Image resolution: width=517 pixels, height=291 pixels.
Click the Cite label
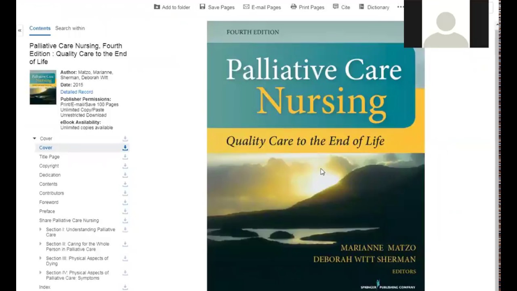tap(345, 7)
